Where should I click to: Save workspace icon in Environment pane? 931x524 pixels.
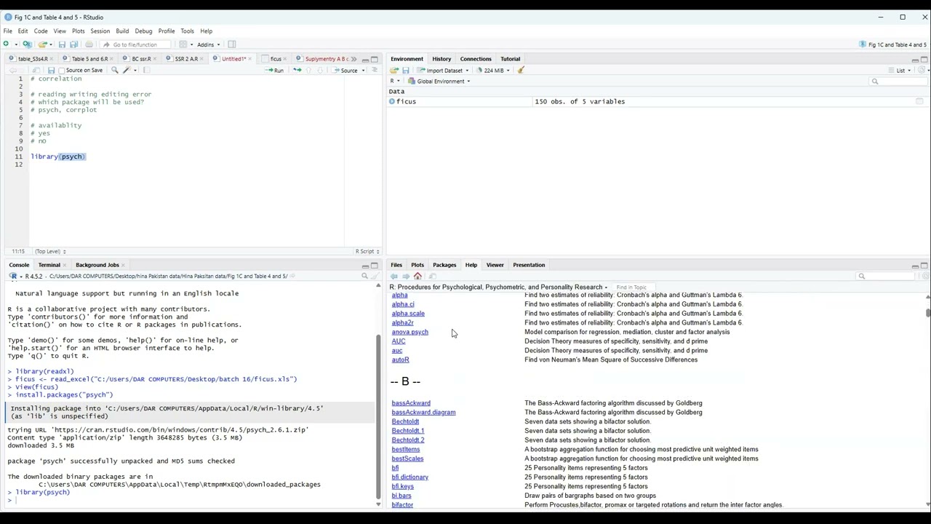(405, 71)
